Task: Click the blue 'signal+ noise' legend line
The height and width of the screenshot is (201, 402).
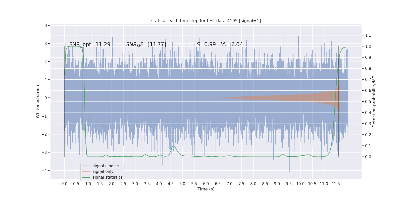Action: (x=86, y=166)
